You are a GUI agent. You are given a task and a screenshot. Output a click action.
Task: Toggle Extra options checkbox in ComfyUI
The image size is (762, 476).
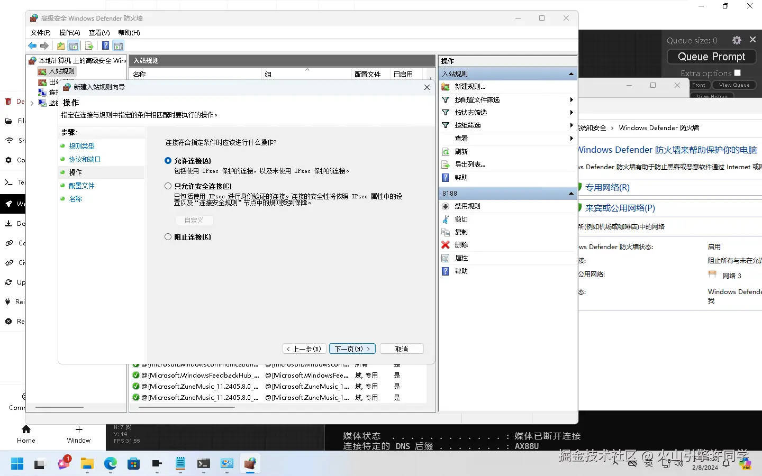pyautogui.click(x=738, y=73)
